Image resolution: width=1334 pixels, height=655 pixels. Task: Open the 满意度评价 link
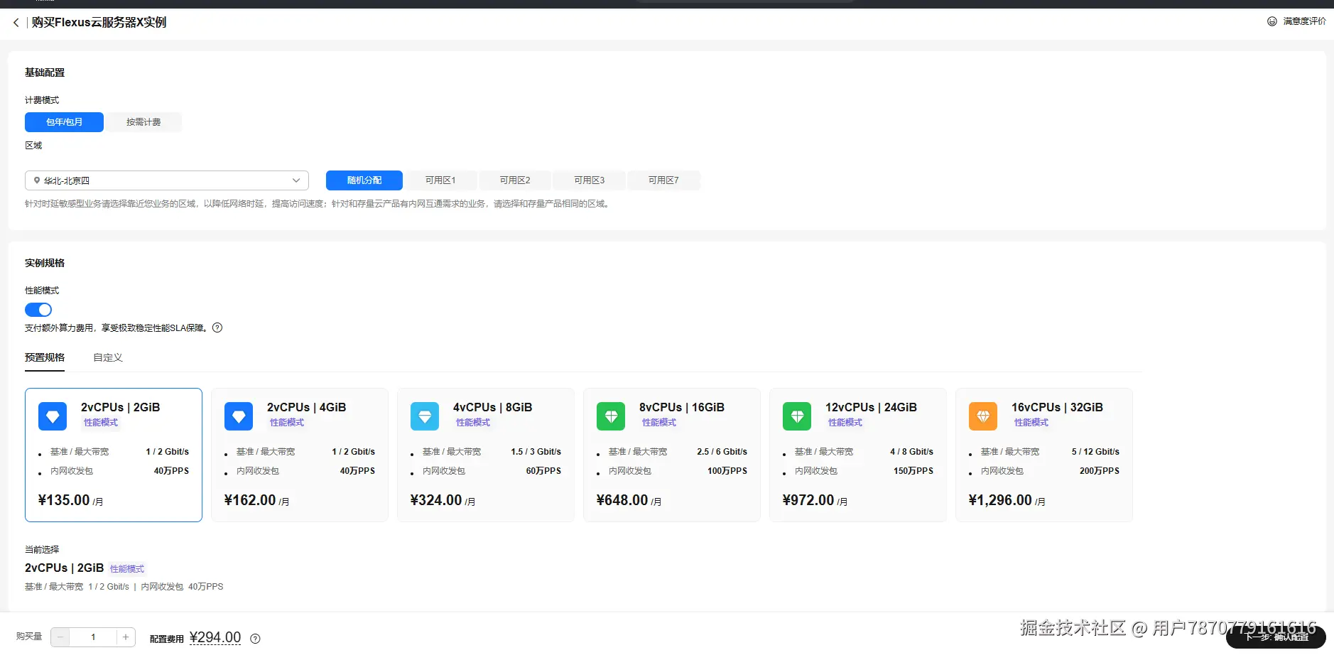pyautogui.click(x=1304, y=21)
